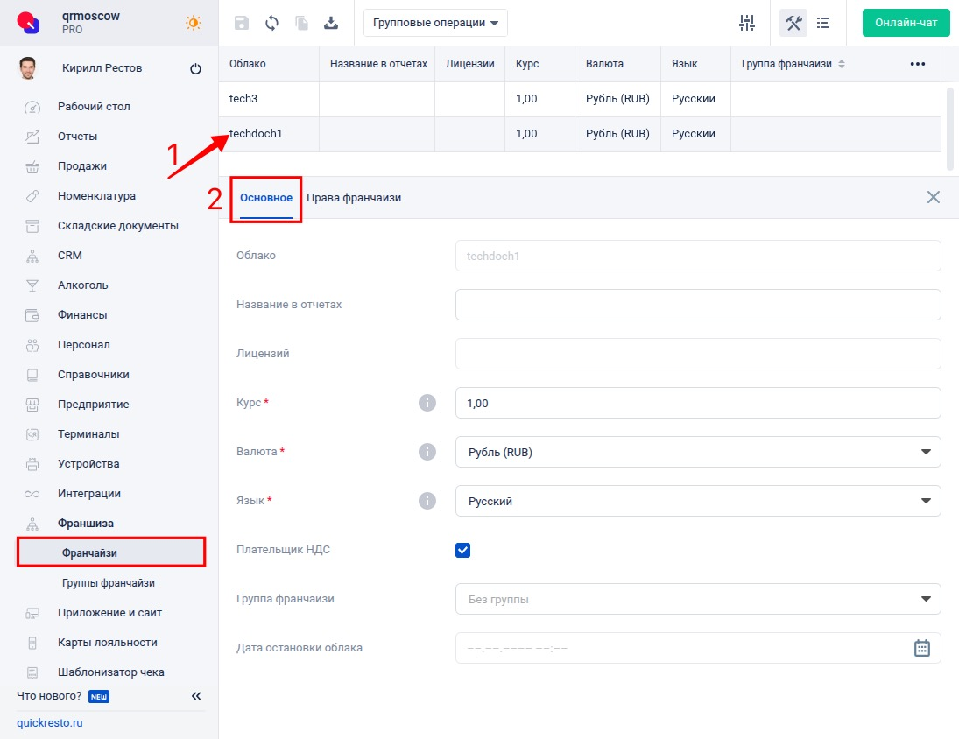
Task: Click into Название в отчетах field
Action: click(x=698, y=305)
